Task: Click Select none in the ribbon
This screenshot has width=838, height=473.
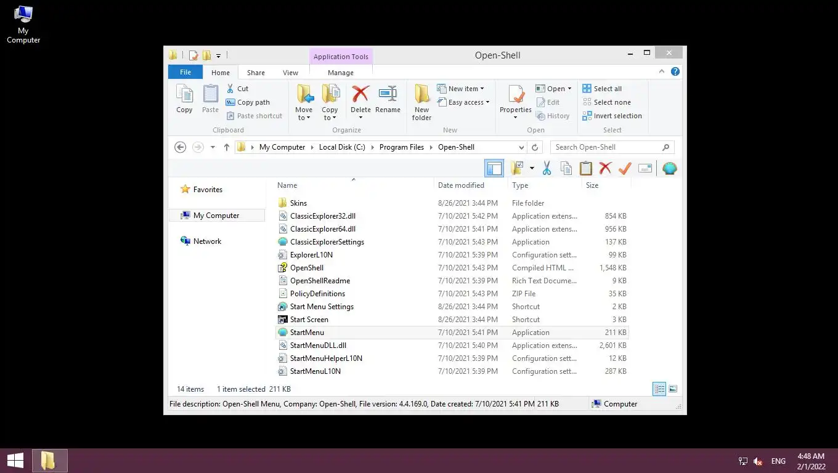Action: pos(606,102)
